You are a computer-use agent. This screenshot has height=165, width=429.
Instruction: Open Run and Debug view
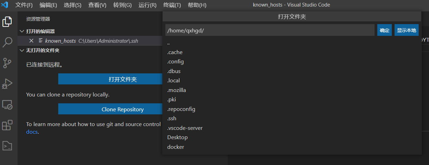point(7,84)
